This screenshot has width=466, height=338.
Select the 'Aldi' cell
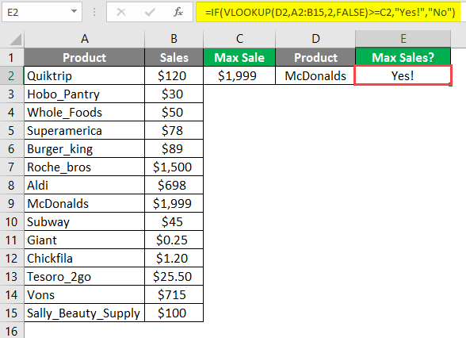[84, 185]
